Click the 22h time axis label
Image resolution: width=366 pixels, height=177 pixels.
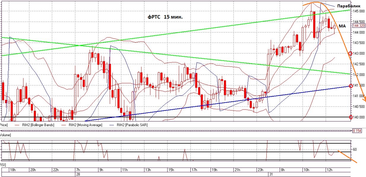coord(56,170)
